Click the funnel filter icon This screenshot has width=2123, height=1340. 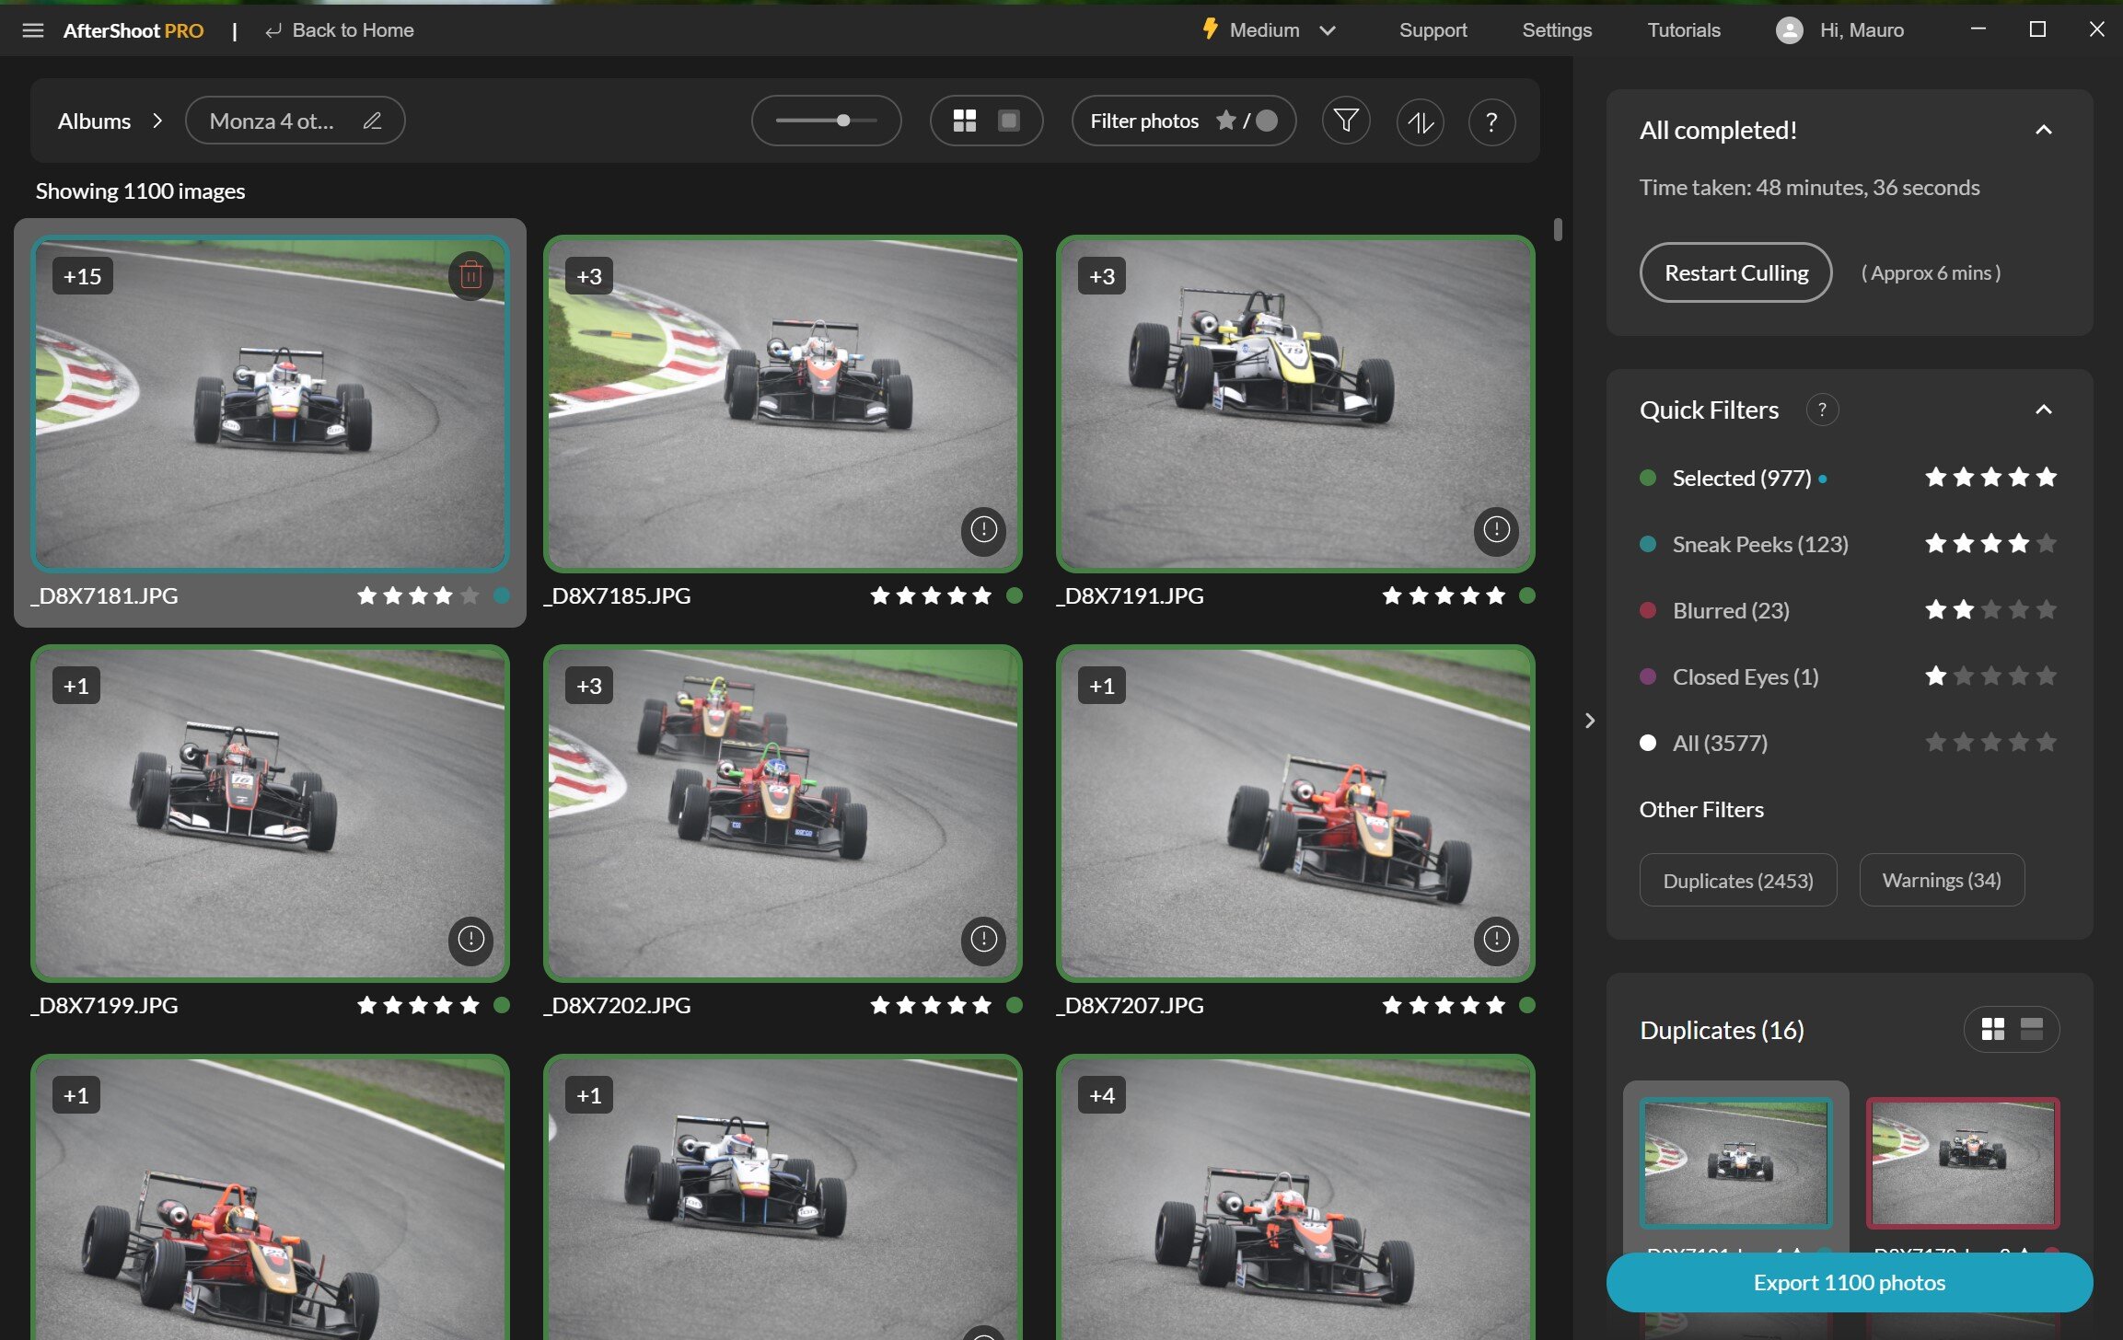pos(1345,121)
